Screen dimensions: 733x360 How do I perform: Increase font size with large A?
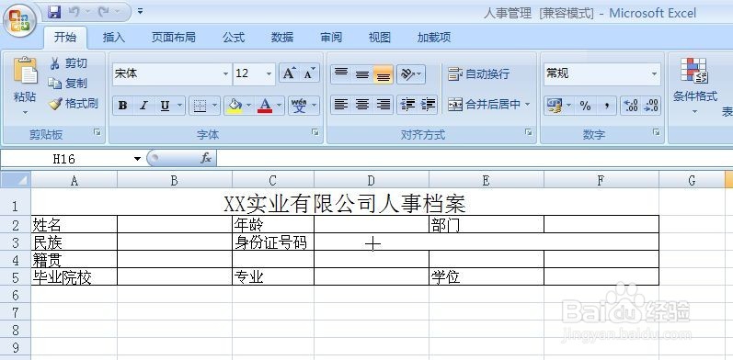pyautogui.click(x=290, y=73)
